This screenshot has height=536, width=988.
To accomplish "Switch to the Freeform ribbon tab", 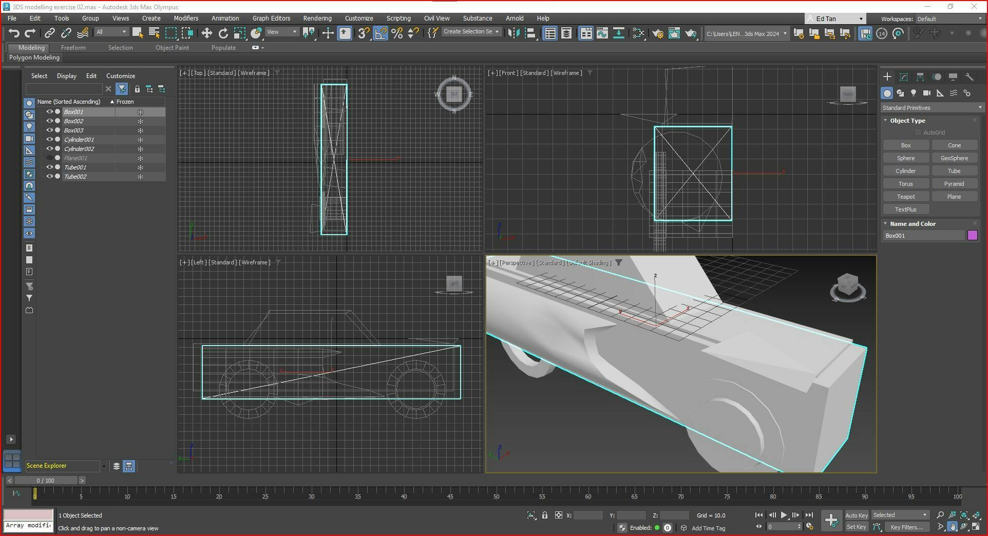I will point(73,48).
